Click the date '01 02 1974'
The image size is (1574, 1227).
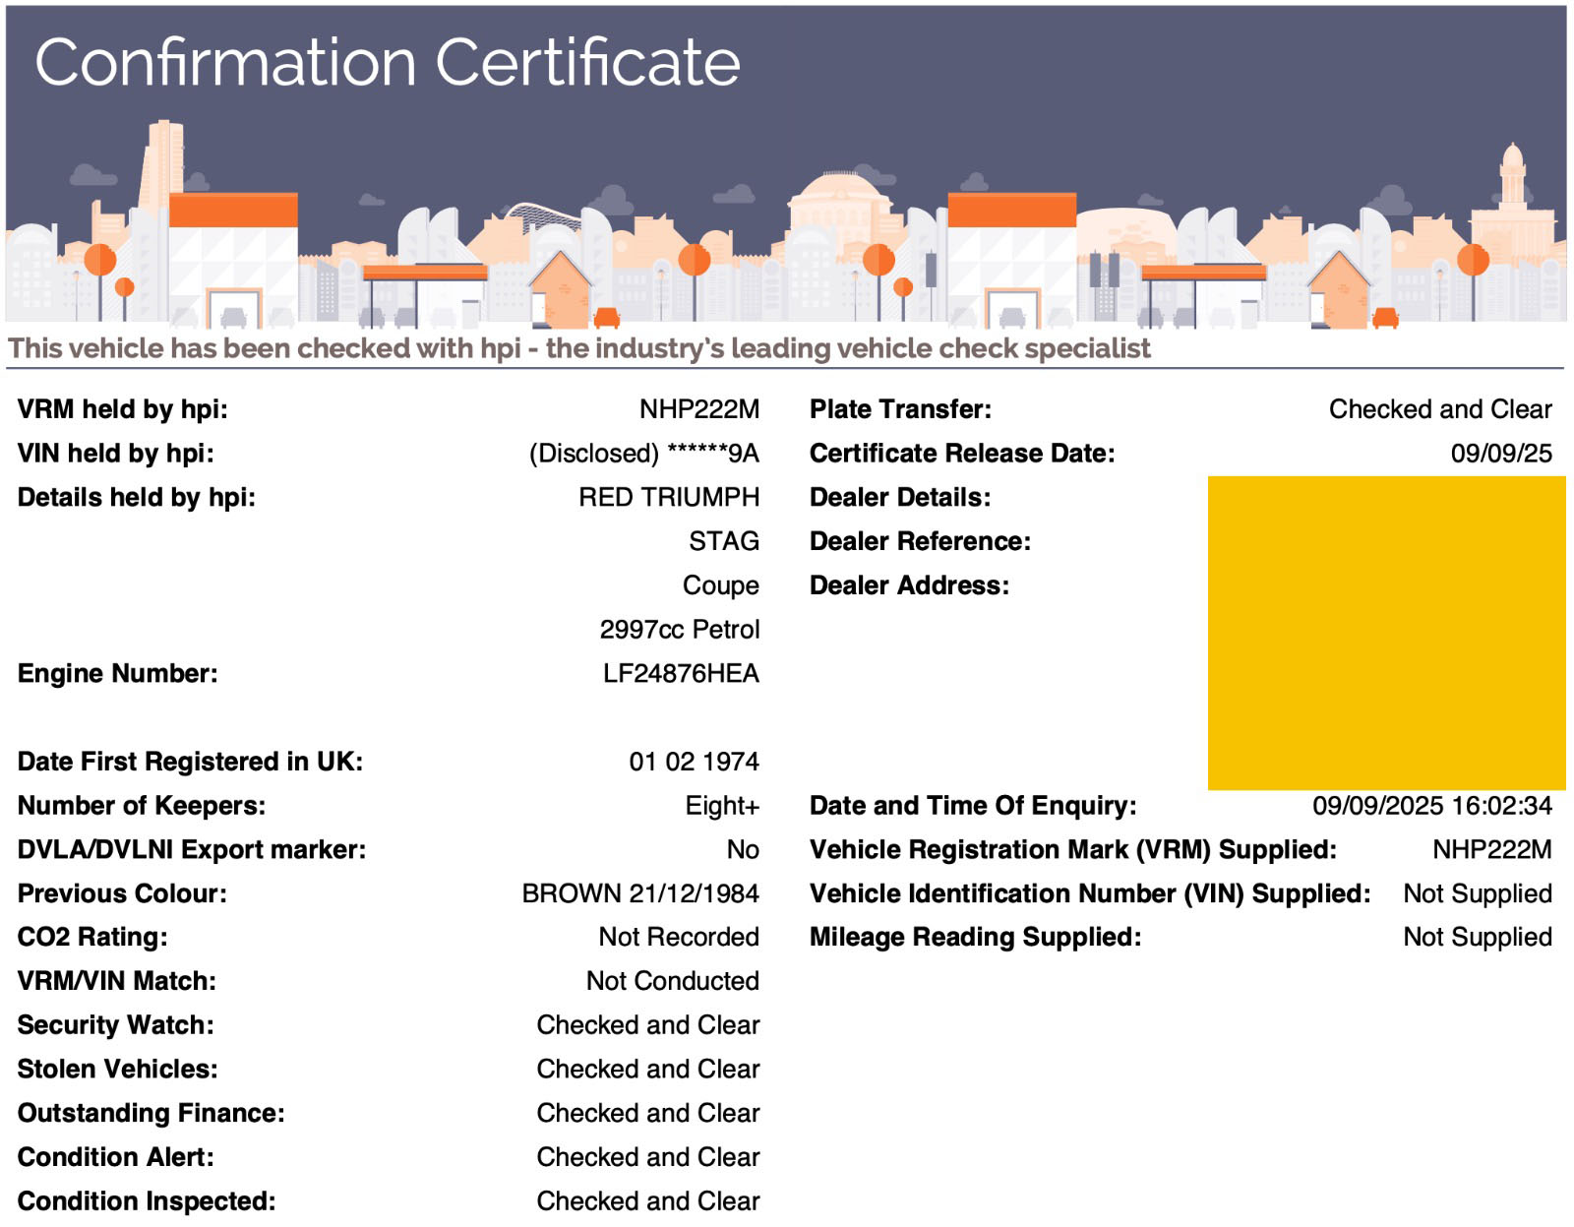point(695,762)
